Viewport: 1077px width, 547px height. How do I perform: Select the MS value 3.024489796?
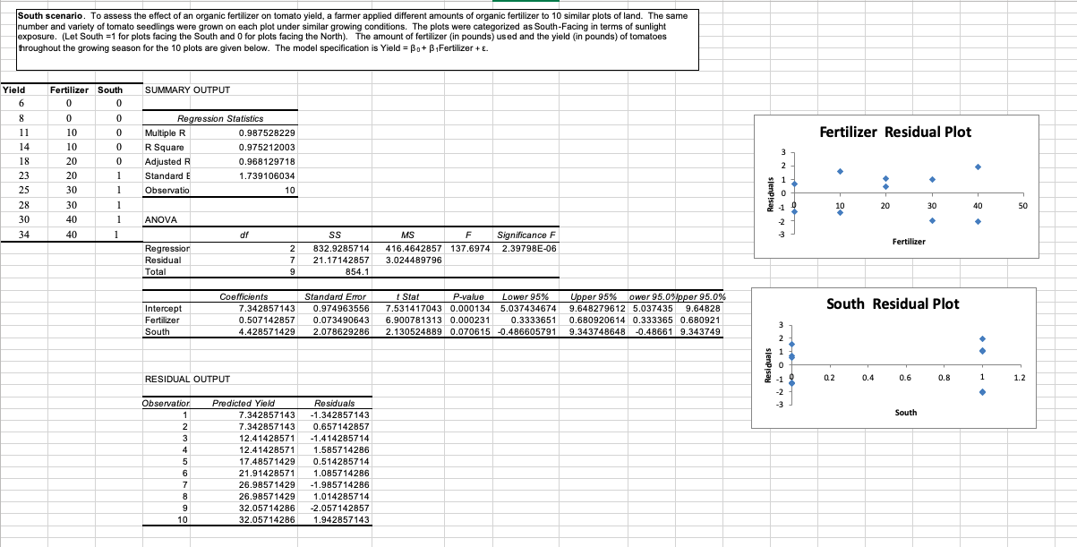coord(415,260)
